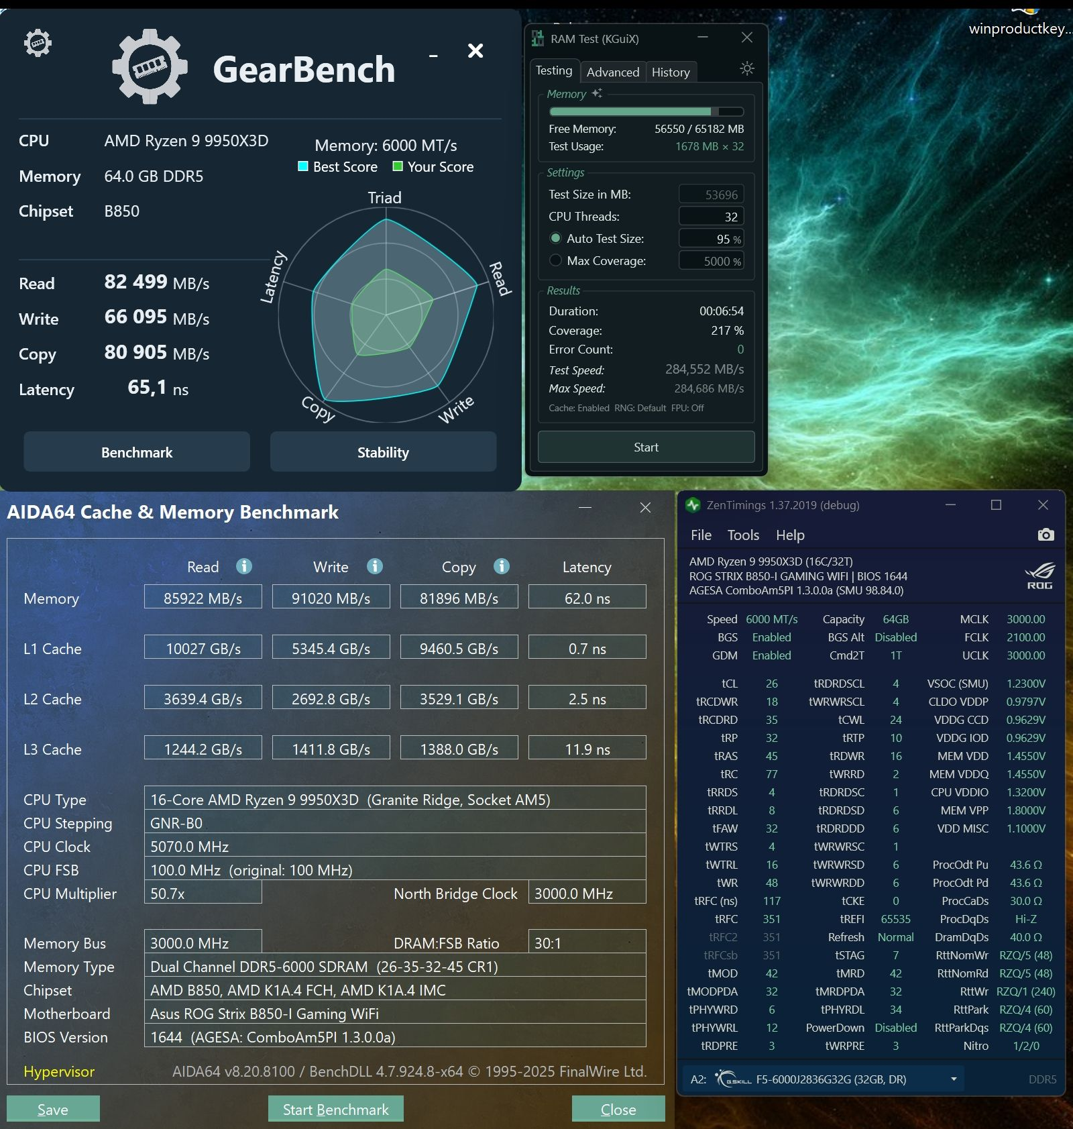
Task: Minimize the GearBench window
Action: (433, 56)
